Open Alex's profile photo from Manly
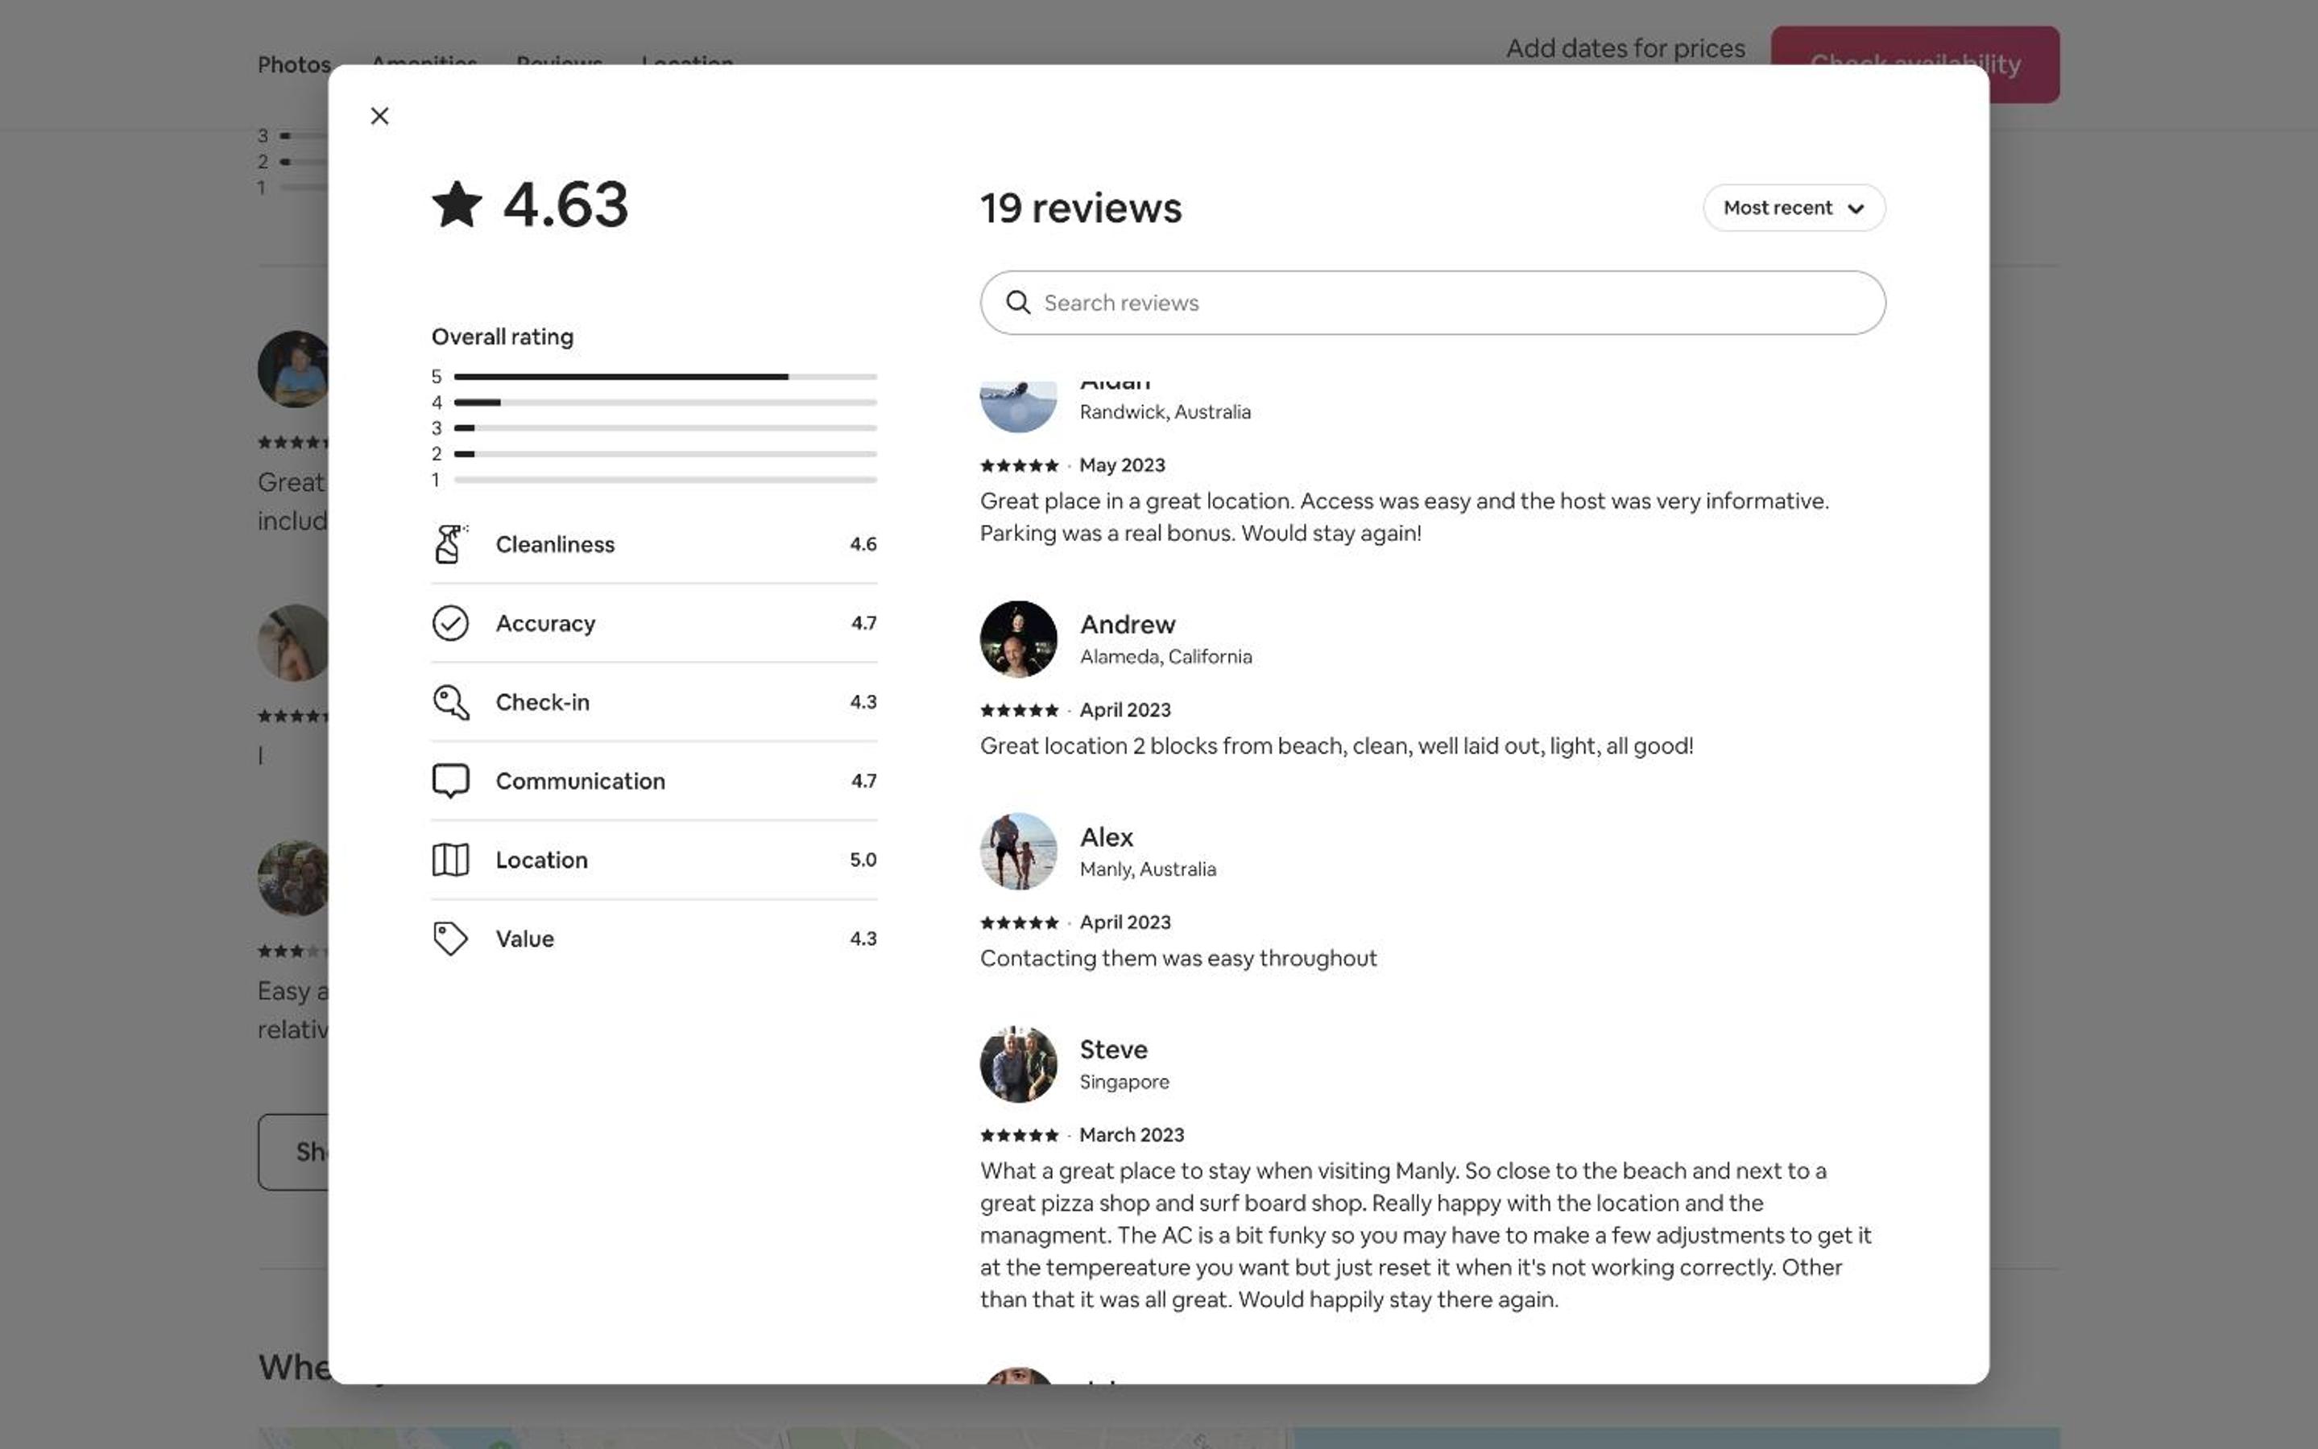The height and width of the screenshot is (1449, 2318). 1018,852
